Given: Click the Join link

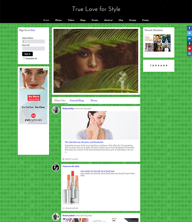Looking at the screenshot, I should coord(33,30).
